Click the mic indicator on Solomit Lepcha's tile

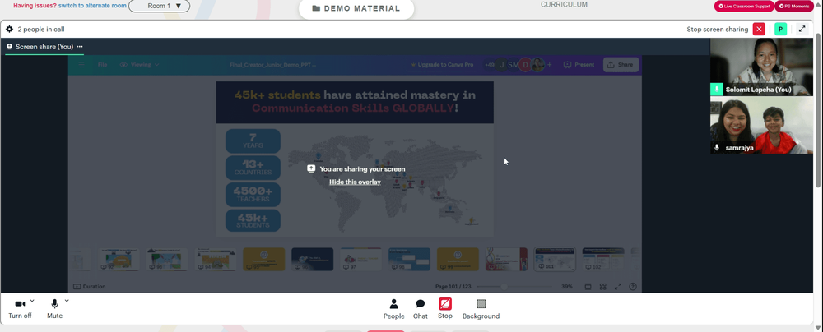pos(717,90)
